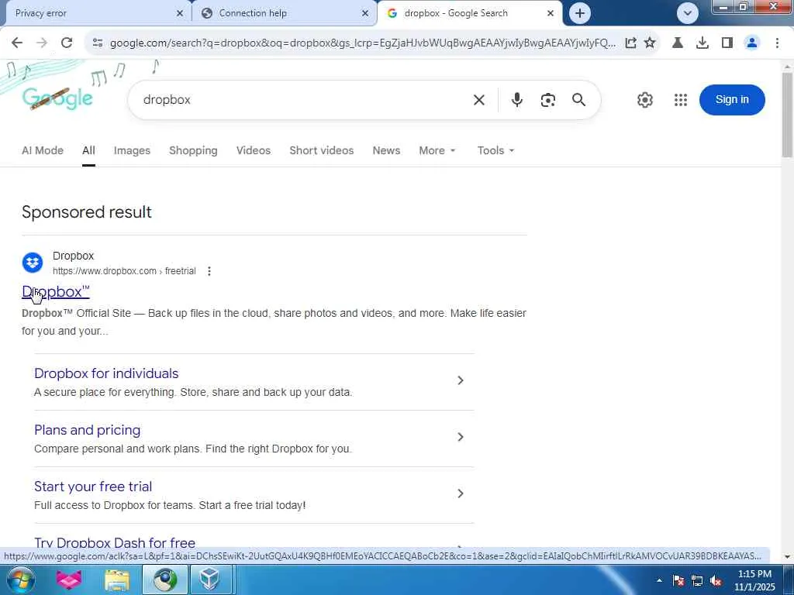Expand the Tools dropdown

pyautogui.click(x=495, y=150)
